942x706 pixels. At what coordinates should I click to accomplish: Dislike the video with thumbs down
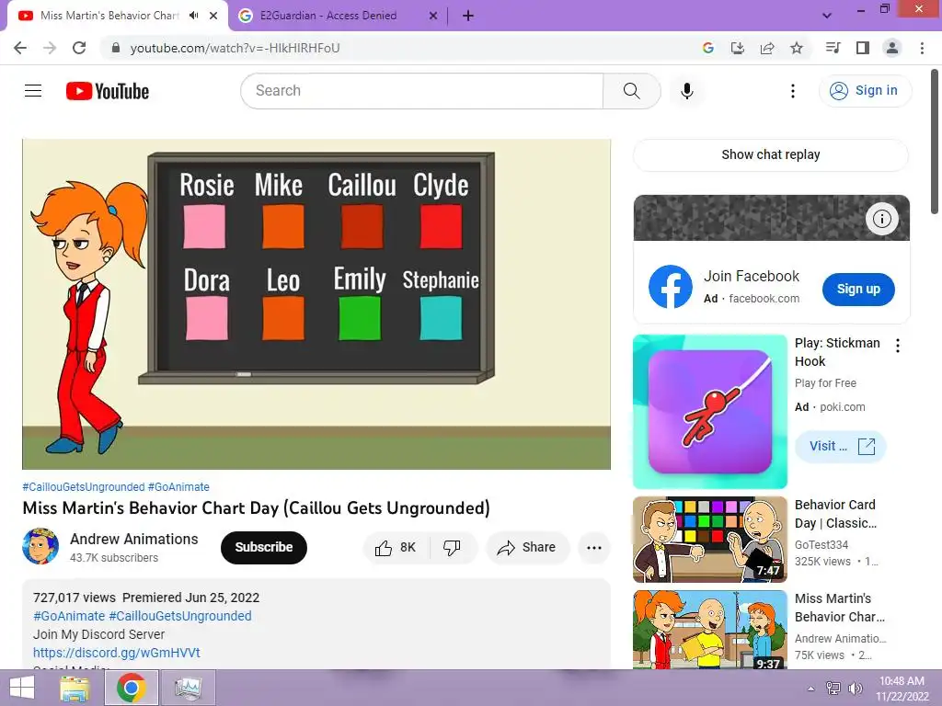click(x=452, y=547)
